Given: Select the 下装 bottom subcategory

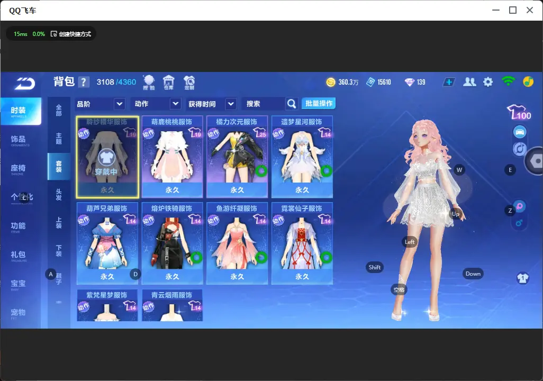Looking at the screenshot, I should pyautogui.click(x=59, y=251).
